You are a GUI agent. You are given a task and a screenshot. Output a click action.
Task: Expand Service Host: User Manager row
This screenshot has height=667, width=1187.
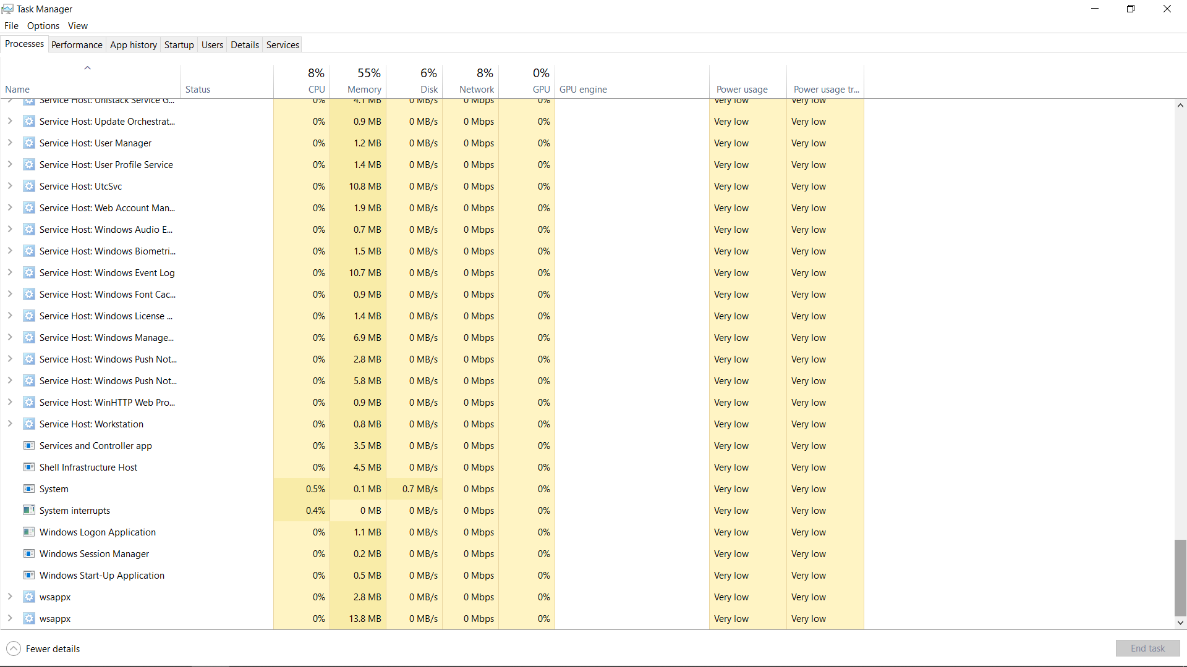pyautogui.click(x=10, y=143)
